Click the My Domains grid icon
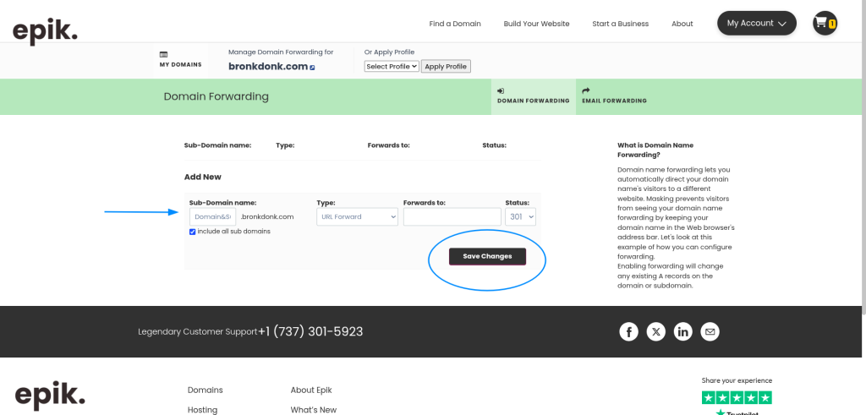The width and height of the screenshot is (866, 415). pyautogui.click(x=163, y=55)
